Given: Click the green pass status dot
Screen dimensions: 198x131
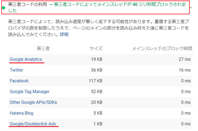Looking at the screenshot, I should pos(4,8).
